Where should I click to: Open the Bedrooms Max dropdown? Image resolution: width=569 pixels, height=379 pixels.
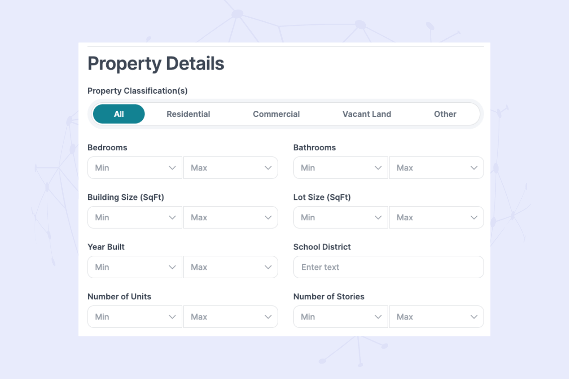tap(230, 168)
